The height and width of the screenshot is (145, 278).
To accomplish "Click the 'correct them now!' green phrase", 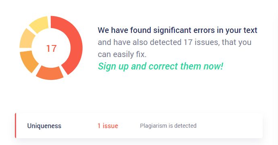I will pos(186,66).
